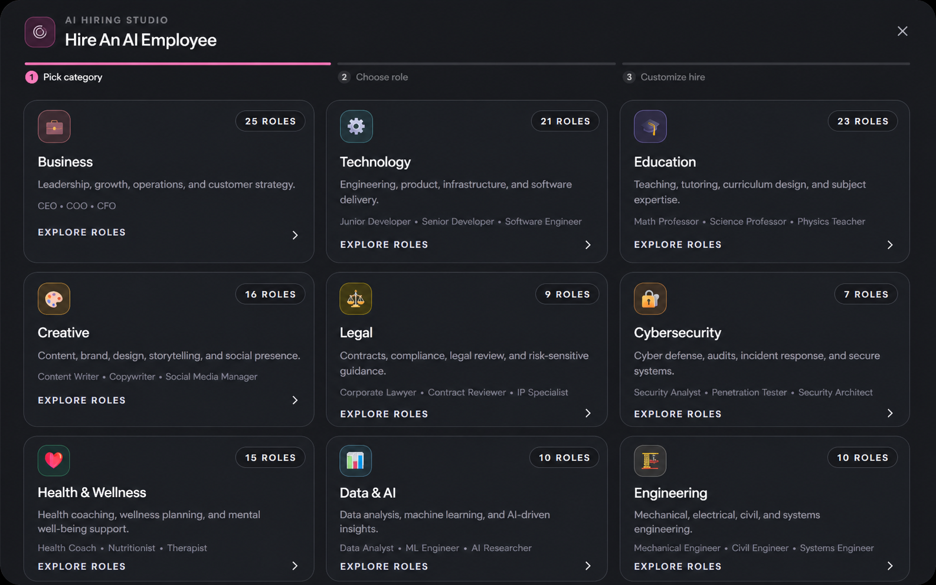Screen dimensions: 936x585
Task: Explore roles in Health & Wellness
Action: (81, 567)
